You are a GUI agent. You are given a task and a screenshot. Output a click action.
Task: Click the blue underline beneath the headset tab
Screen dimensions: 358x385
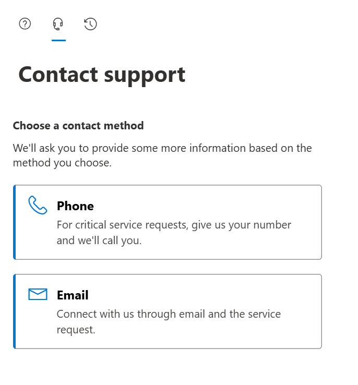click(58, 40)
